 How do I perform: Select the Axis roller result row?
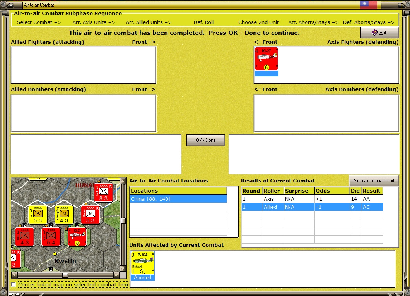pyautogui.click(x=313, y=199)
